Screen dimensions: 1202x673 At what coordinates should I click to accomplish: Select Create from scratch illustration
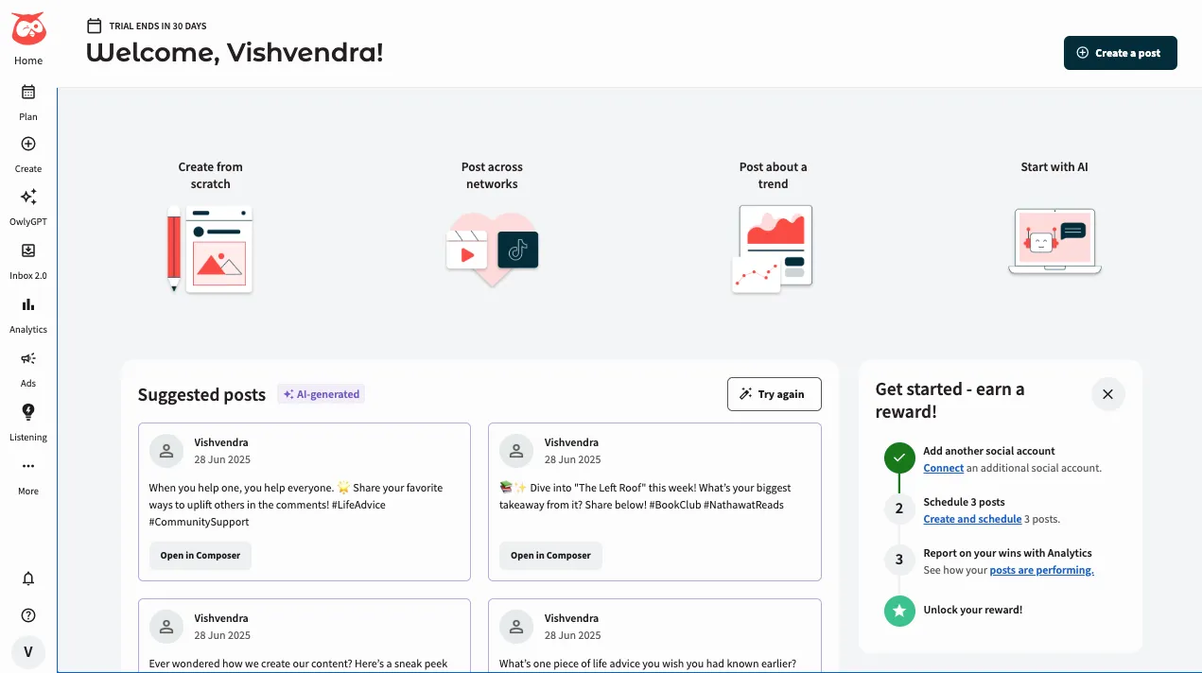[x=210, y=249]
